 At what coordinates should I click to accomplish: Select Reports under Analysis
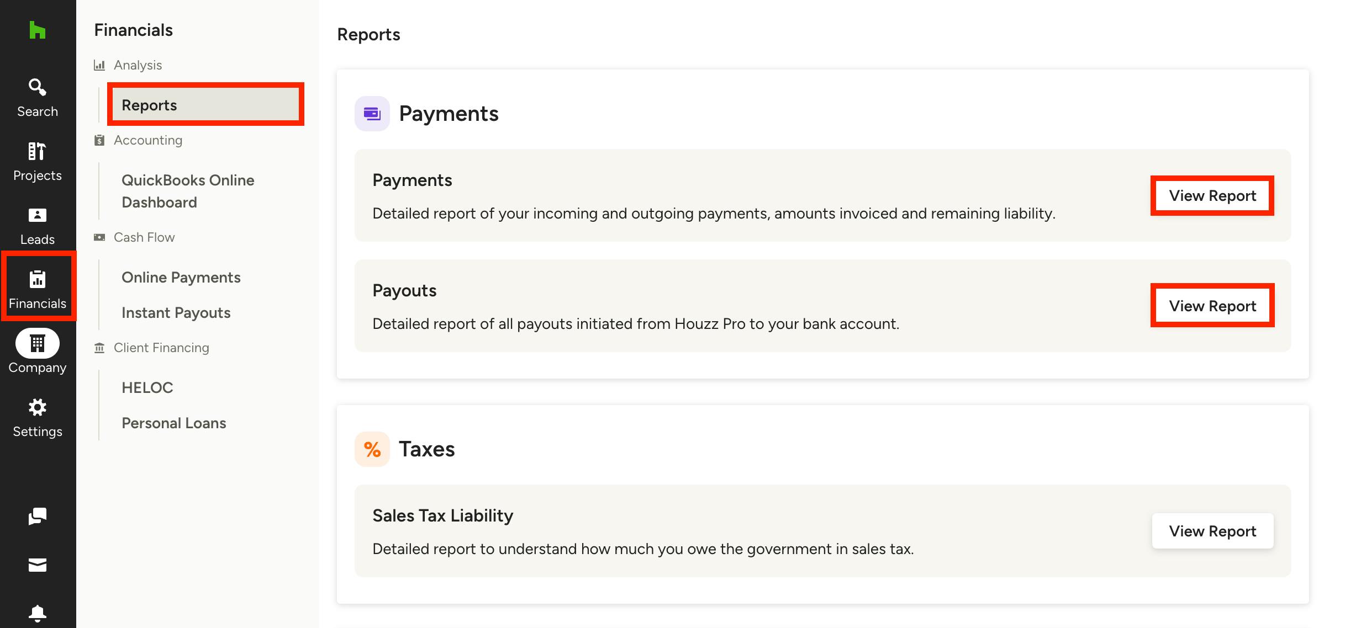(x=205, y=105)
